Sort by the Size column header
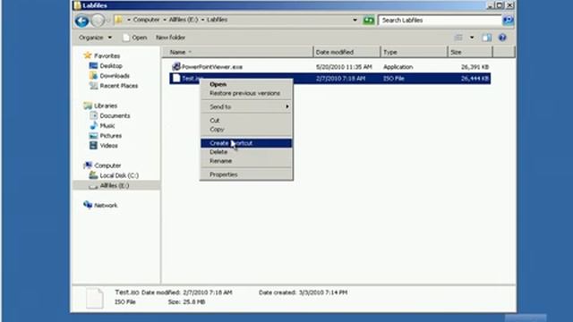The width and height of the screenshot is (573, 322). 470,52
